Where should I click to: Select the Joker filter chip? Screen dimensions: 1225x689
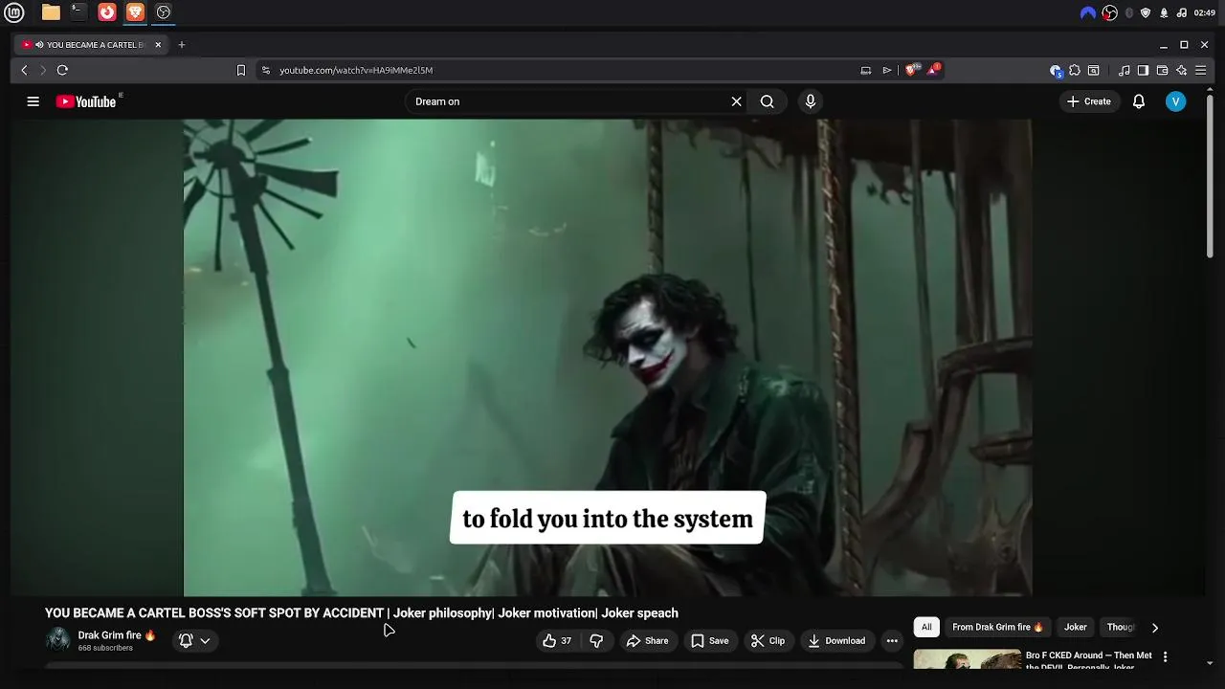[x=1076, y=628]
